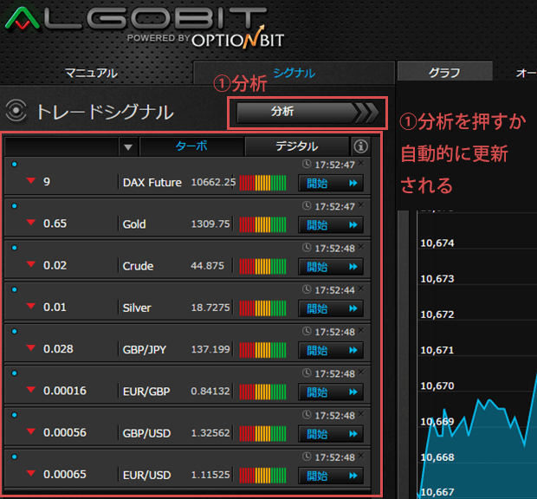Click the DAX Future signal strength bar
Image resolution: width=537 pixels, height=499 pixels.
(x=262, y=183)
